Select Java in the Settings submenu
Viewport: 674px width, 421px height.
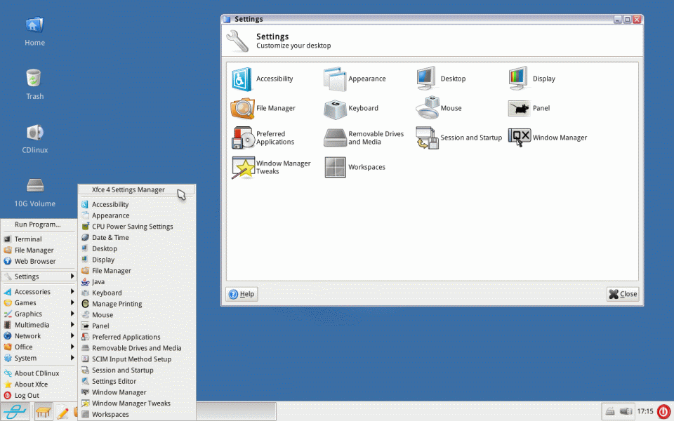tap(137, 282)
